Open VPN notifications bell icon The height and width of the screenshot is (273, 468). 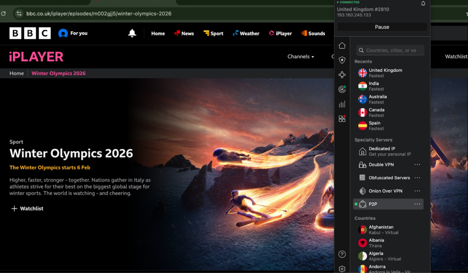(x=423, y=4)
